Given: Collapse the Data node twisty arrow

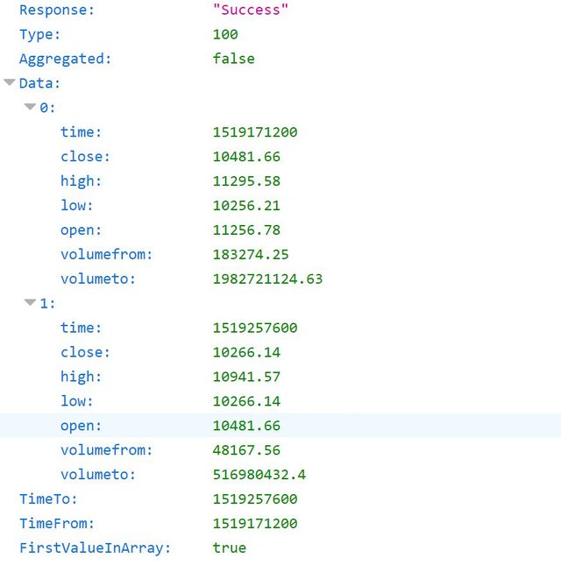Looking at the screenshot, I should click(x=10, y=83).
